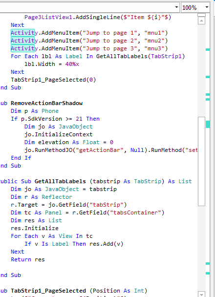Click the View type in For Each v line
The height and width of the screenshot is (297, 215).
tap(65, 236)
